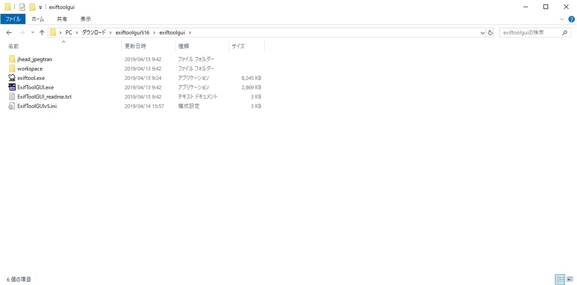Image resolution: width=577 pixels, height=285 pixels.
Task: Navigate to ダウンロード in the address path
Action: click(x=94, y=33)
